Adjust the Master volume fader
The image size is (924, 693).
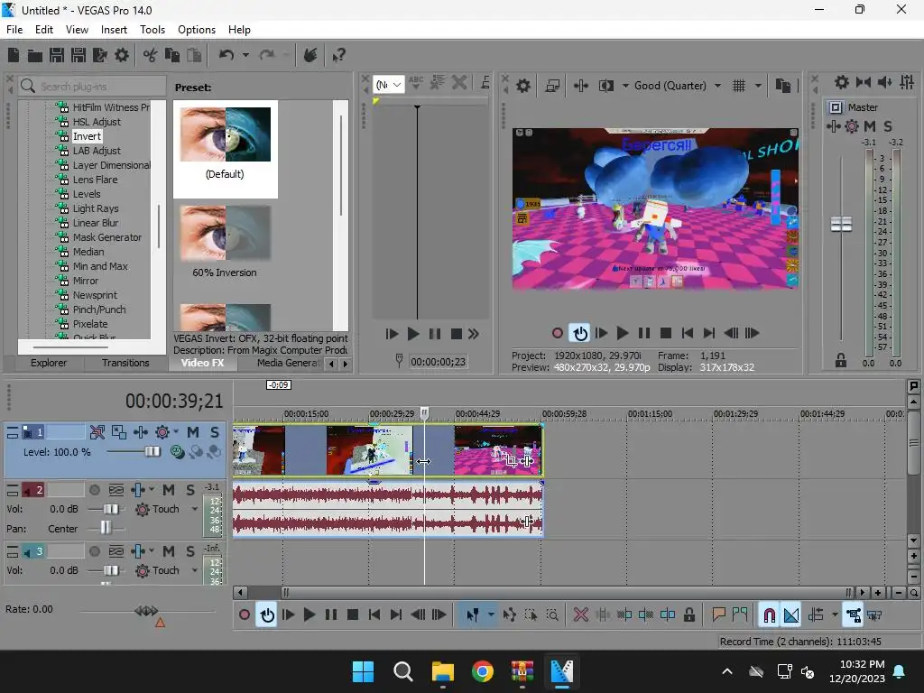click(x=841, y=224)
